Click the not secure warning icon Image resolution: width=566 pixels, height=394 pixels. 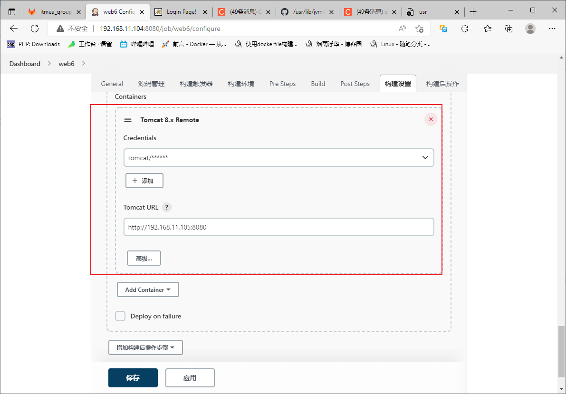click(60, 29)
